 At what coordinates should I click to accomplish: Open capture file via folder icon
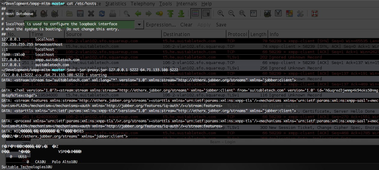pos(69,14)
